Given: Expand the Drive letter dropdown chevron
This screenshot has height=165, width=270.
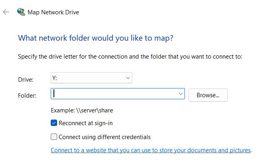Looking at the screenshot, I should pyautogui.click(x=128, y=78).
